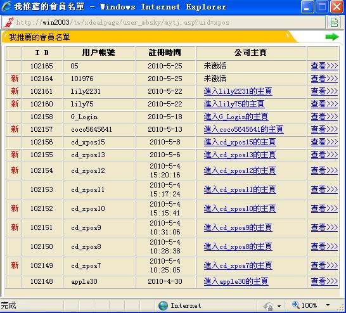The width and height of the screenshot is (346, 313).
Task: Open the lily2231 homepage link
Action: coord(238,91)
